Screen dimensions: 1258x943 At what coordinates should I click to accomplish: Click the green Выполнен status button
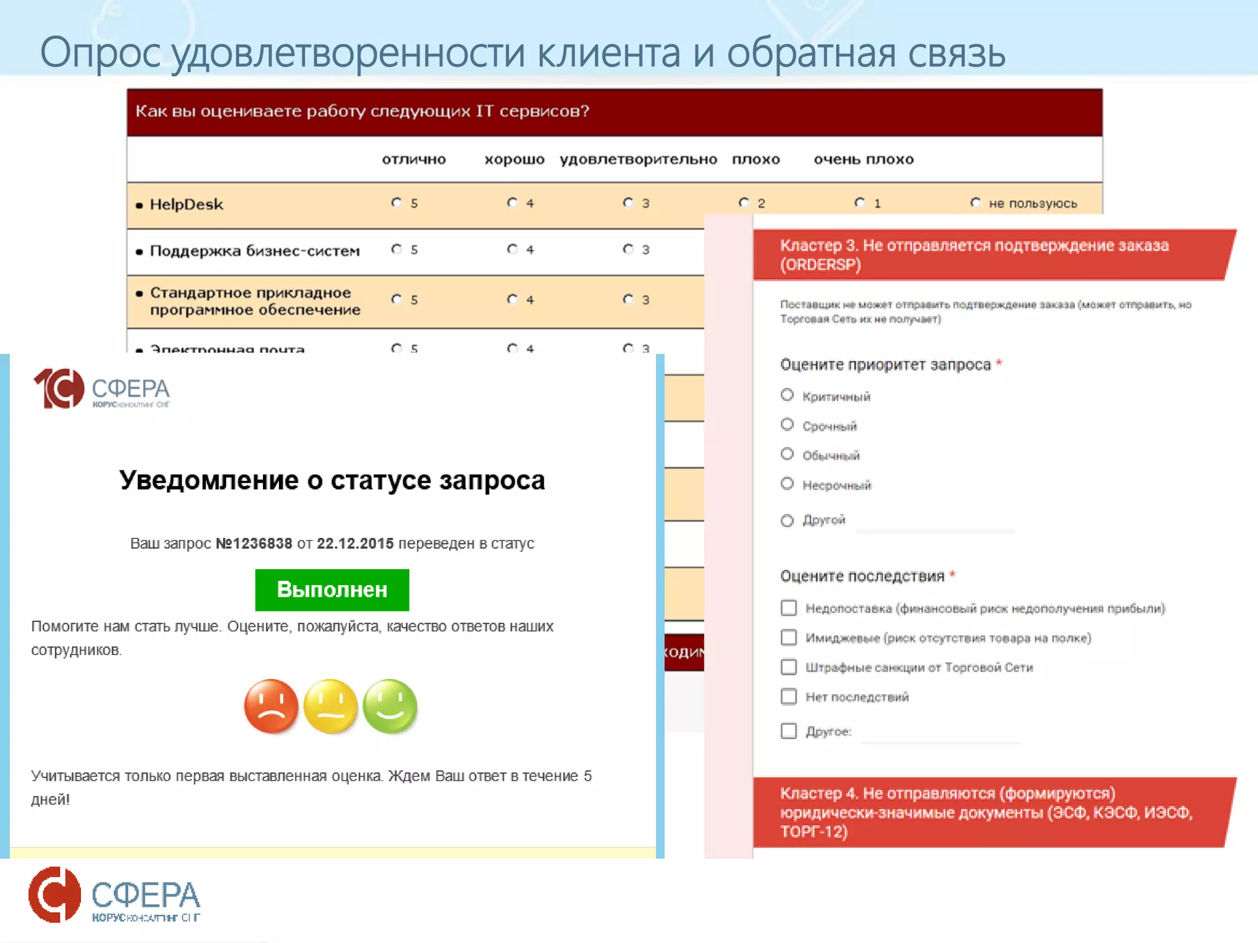[x=332, y=589]
